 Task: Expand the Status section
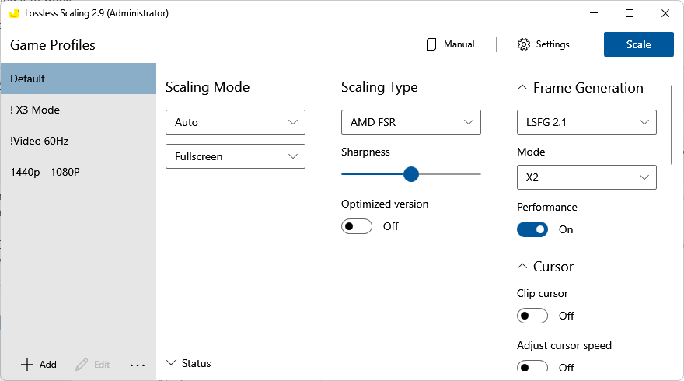[171, 363]
